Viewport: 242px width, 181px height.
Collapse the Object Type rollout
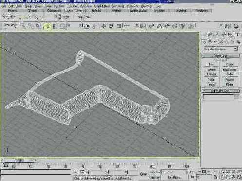click(x=221, y=56)
